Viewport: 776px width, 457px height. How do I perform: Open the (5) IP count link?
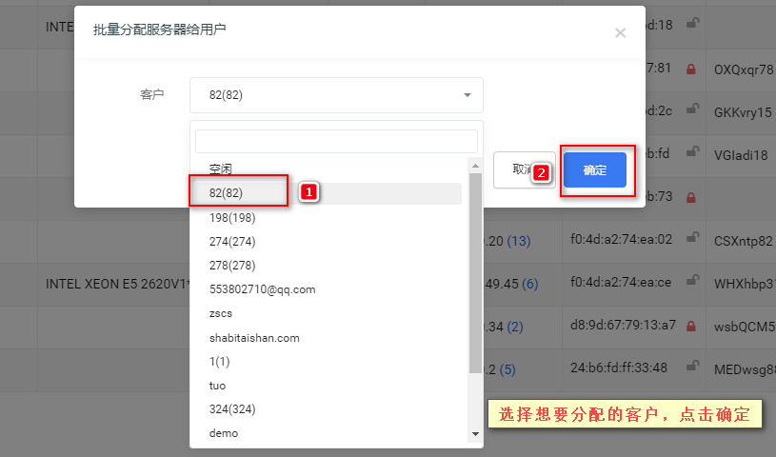(x=507, y=369)
